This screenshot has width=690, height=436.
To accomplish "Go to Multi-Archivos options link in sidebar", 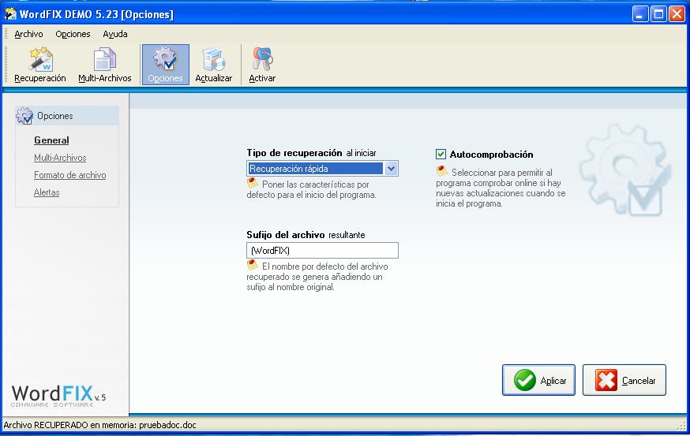I will coord(60,158).
